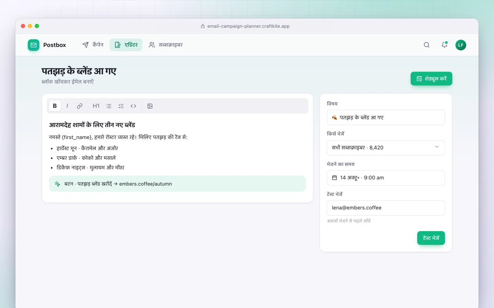Click the calendar icon in send time field
The width and height of the screenshot is (494, 308).
pos(335,178)
